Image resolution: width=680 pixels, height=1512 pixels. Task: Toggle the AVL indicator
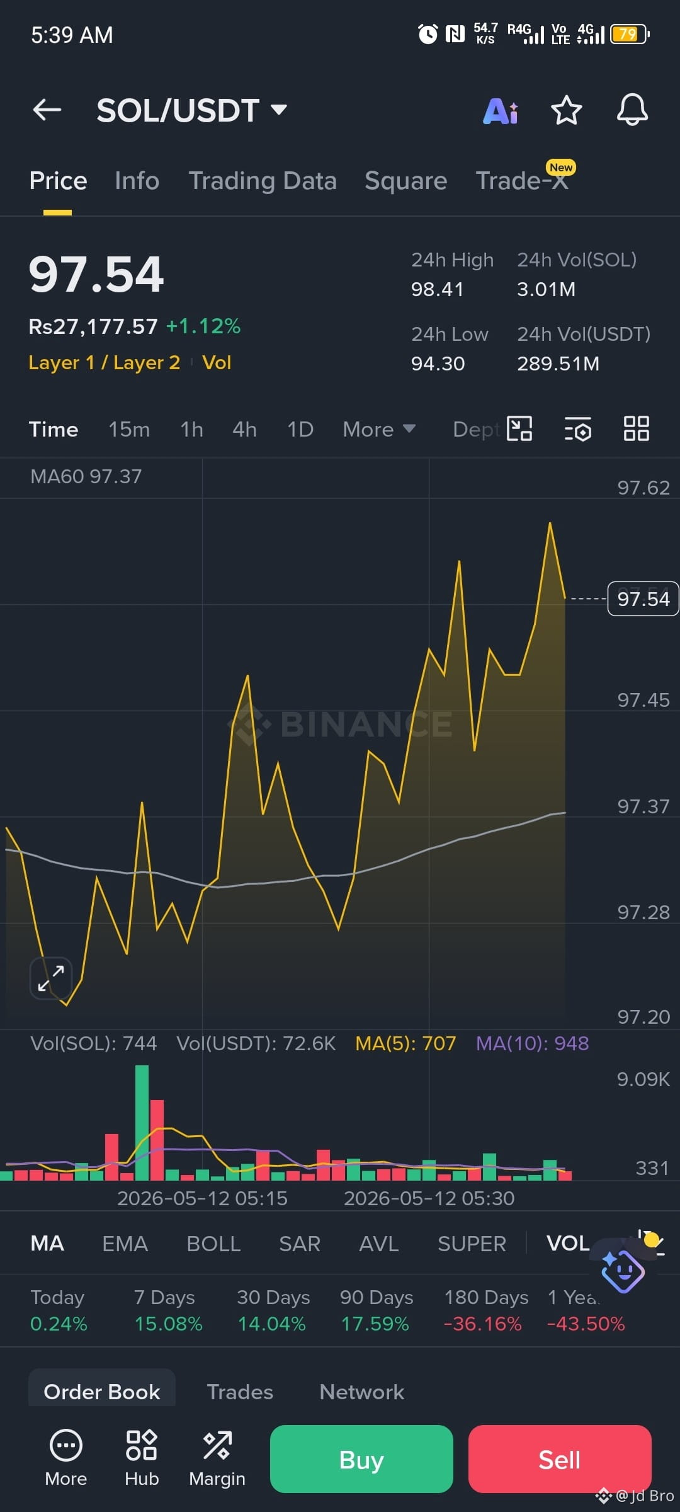379,1243
